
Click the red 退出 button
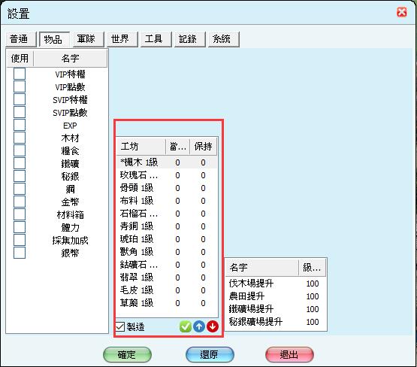point(289,354)
